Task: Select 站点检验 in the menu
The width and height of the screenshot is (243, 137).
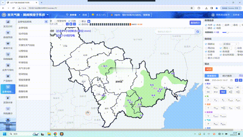Action: (23, 33)
